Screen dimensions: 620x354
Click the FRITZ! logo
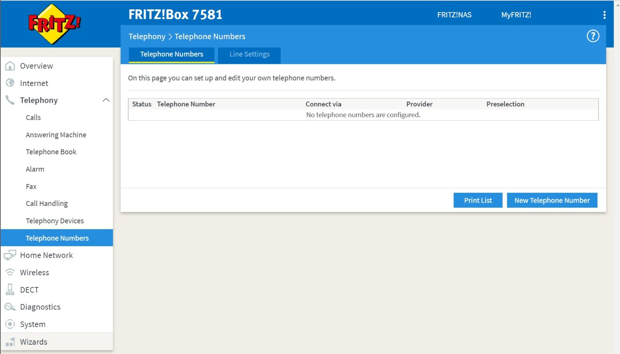(55, 24)
